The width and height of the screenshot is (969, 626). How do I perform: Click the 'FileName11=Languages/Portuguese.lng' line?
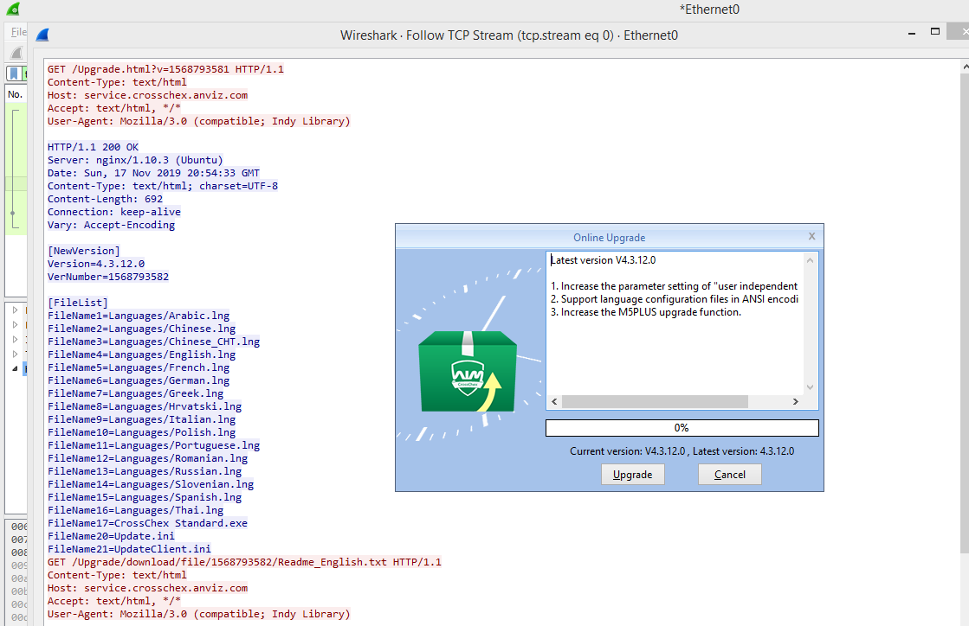154,444
